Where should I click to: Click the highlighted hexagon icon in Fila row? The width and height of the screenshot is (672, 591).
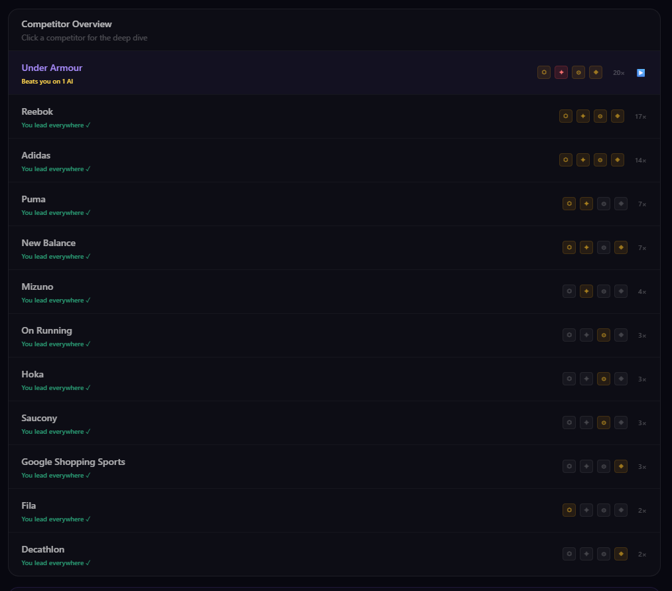tap(569, 510)
